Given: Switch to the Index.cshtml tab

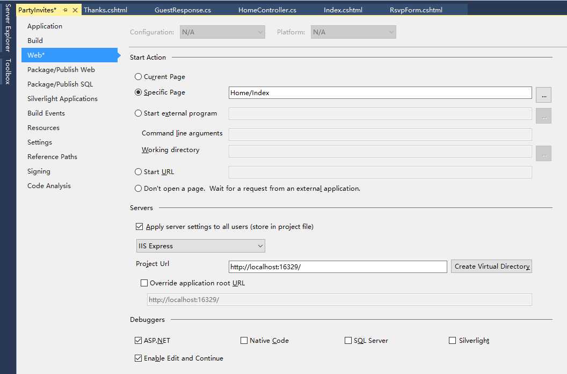Looking at the screenshot, I should 343,10.
